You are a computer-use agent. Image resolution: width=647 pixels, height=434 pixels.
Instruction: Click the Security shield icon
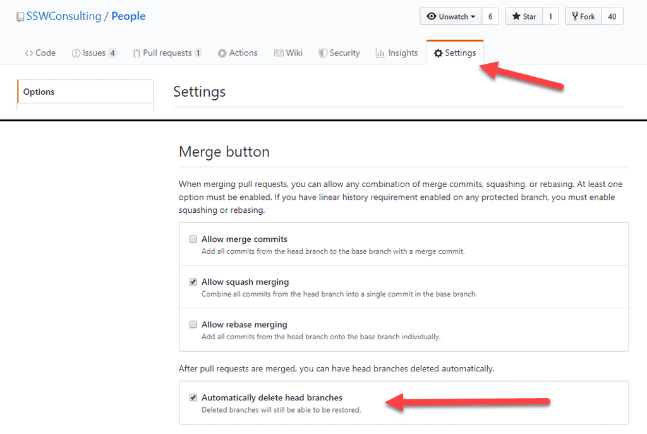click(323, 53)
